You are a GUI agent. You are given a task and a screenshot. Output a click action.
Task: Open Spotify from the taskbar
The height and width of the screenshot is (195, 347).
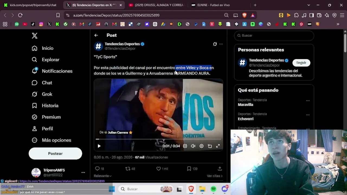click(213, 189)
